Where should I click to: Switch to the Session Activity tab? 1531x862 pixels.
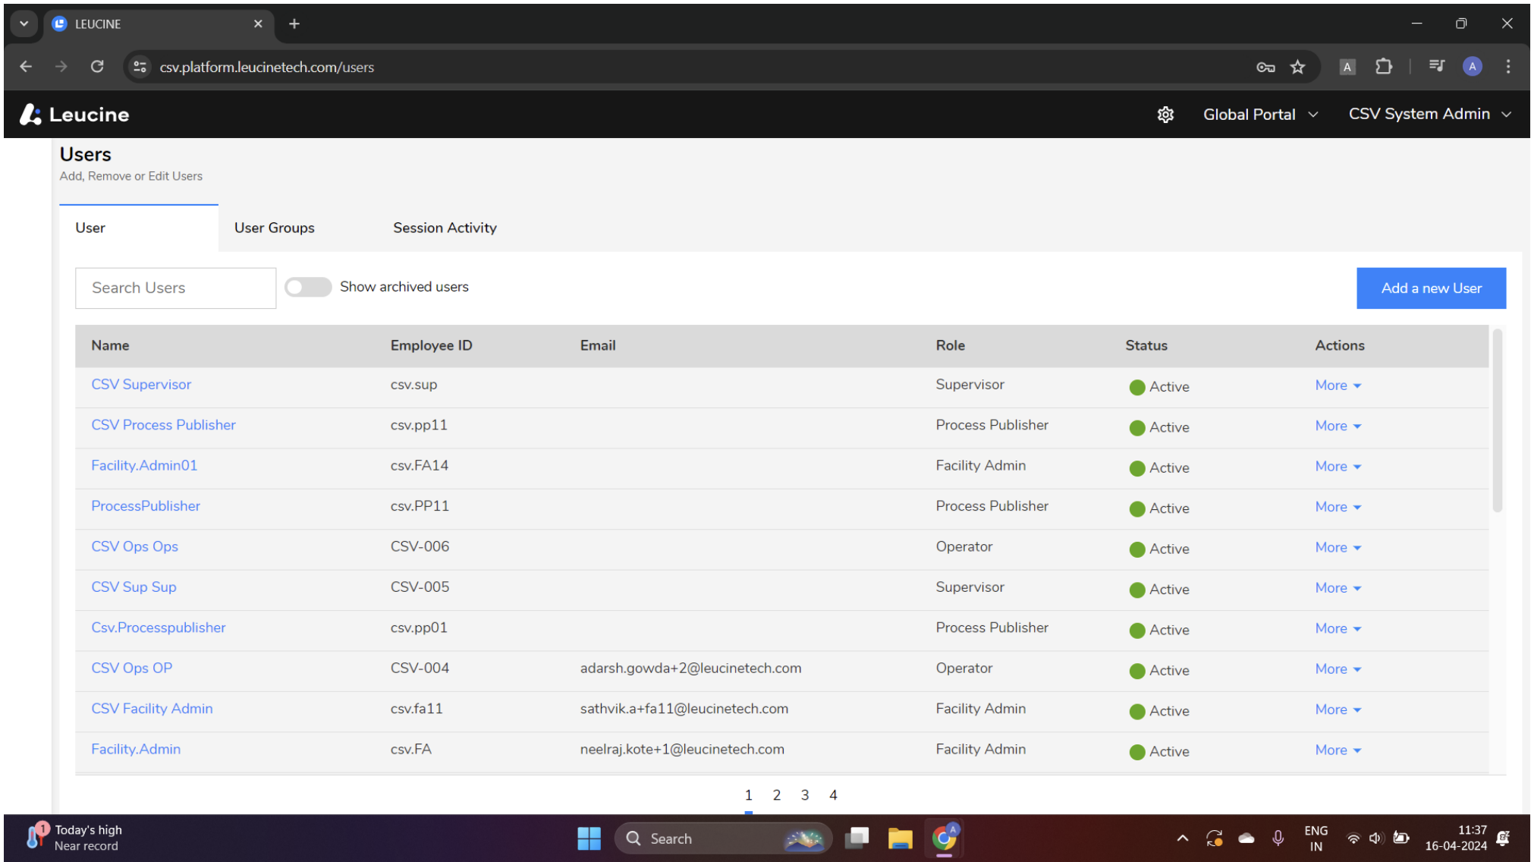445,228
